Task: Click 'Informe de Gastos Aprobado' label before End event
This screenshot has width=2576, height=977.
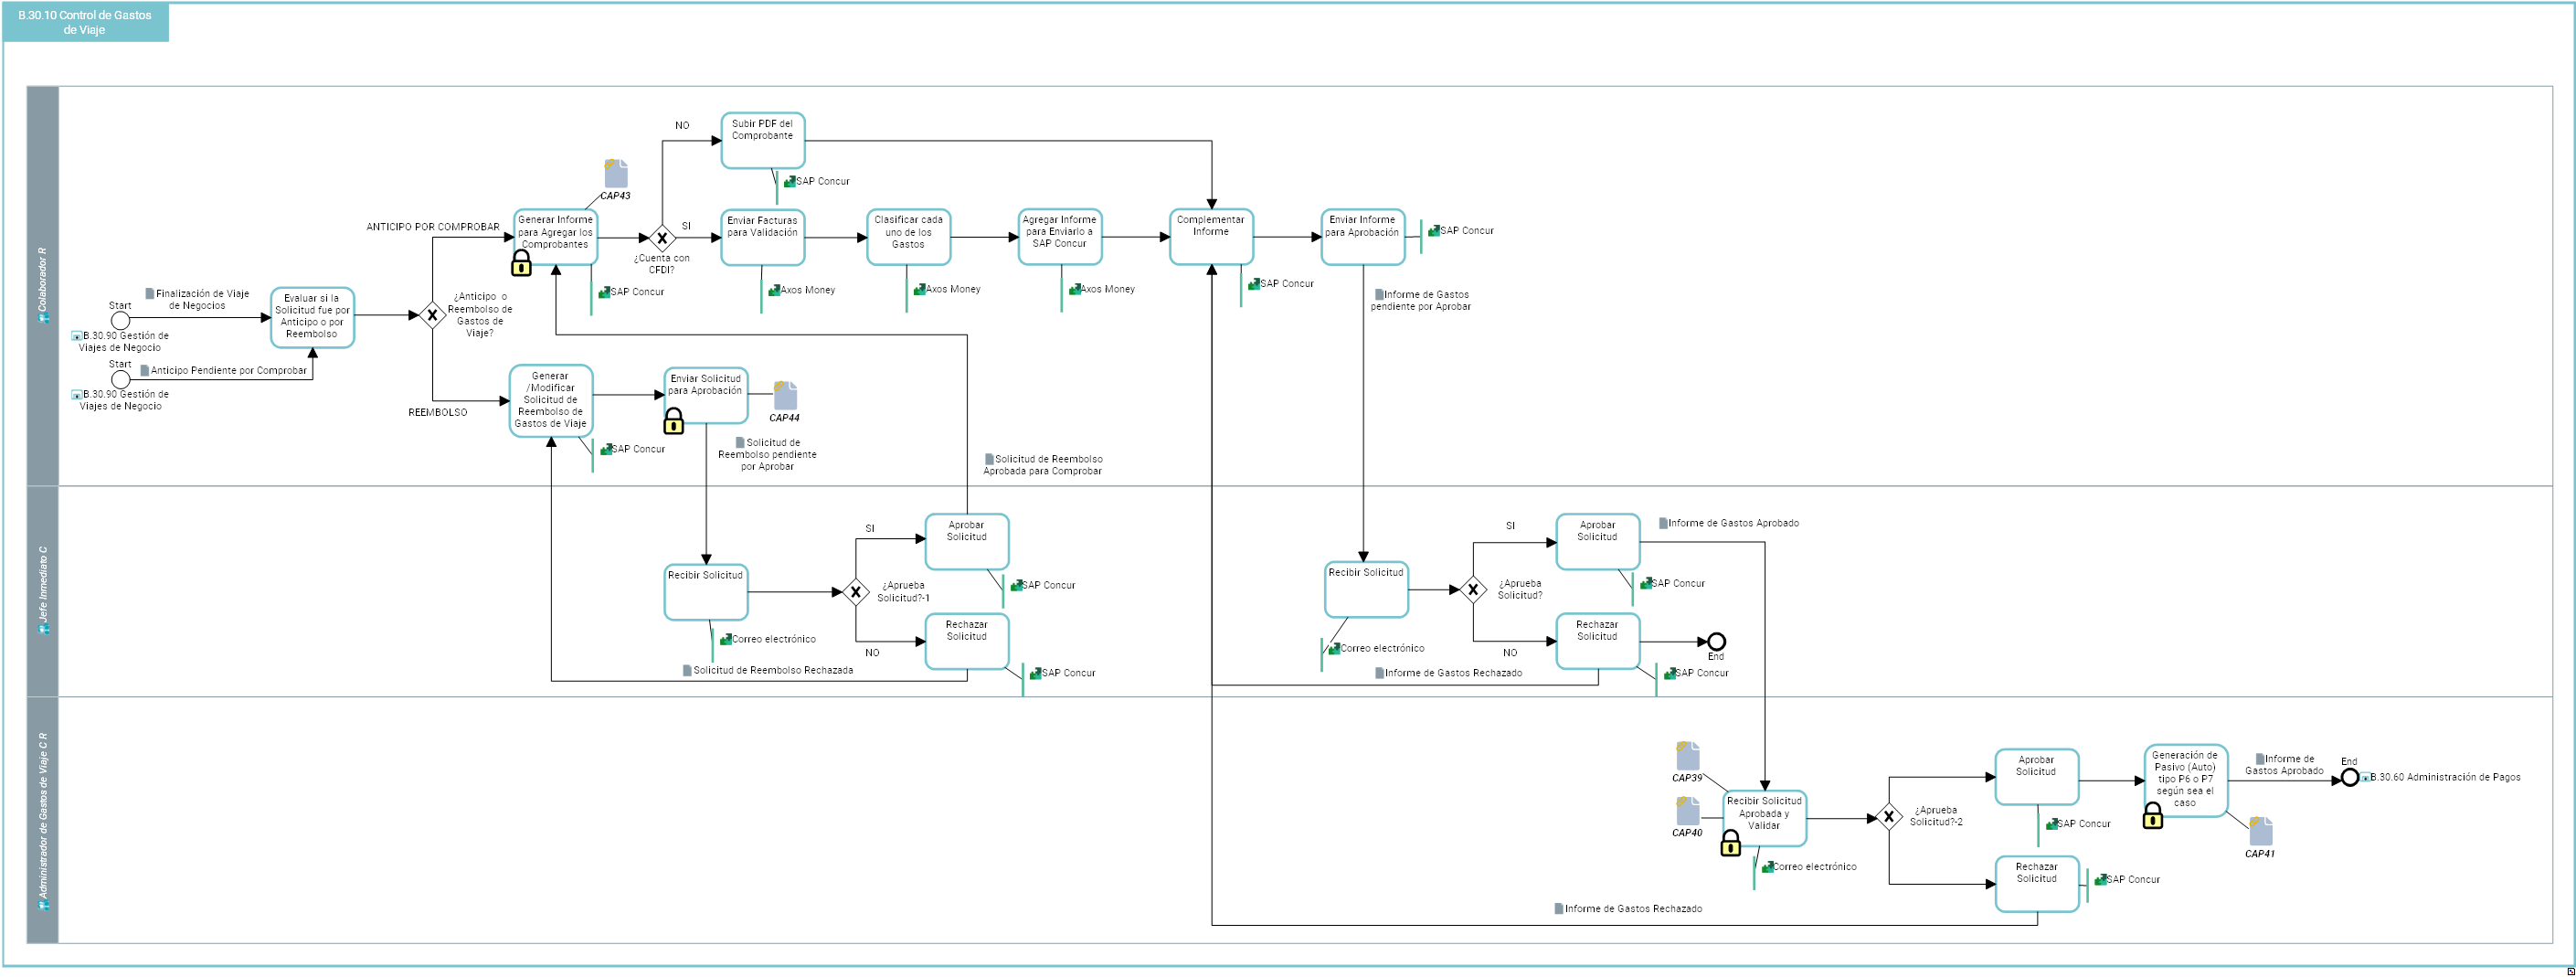Action: [x=2285, y=765]
